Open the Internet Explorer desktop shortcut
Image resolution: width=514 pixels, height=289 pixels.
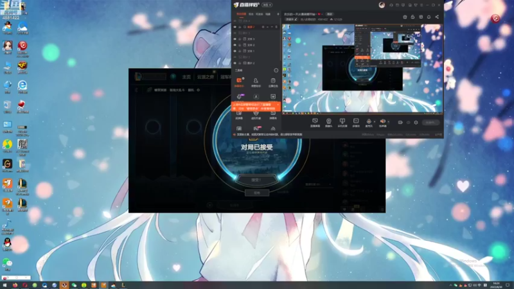pyautogui.click(x=22, y=87)
